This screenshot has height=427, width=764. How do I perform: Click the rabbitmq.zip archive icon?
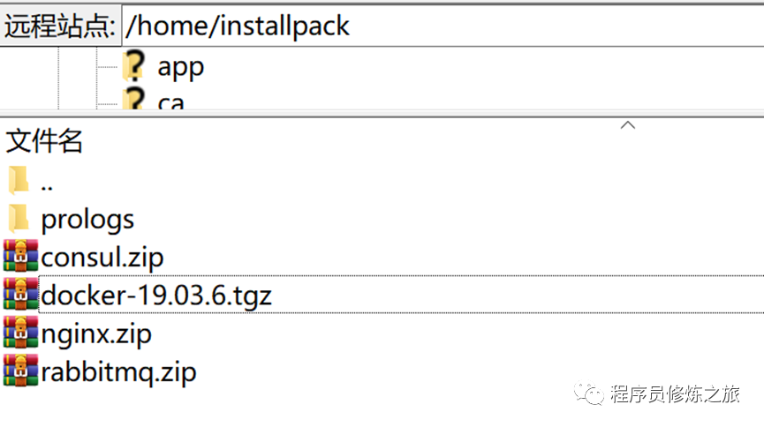21,371
